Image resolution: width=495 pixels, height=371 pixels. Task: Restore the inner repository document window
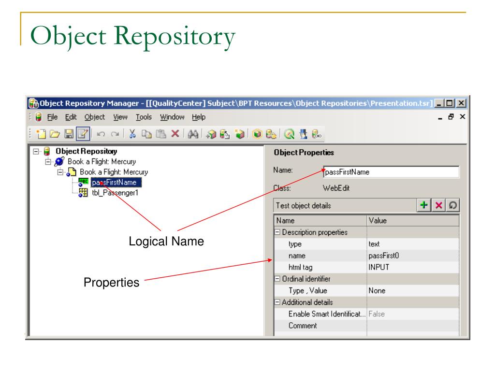click(x=451, y=117)
